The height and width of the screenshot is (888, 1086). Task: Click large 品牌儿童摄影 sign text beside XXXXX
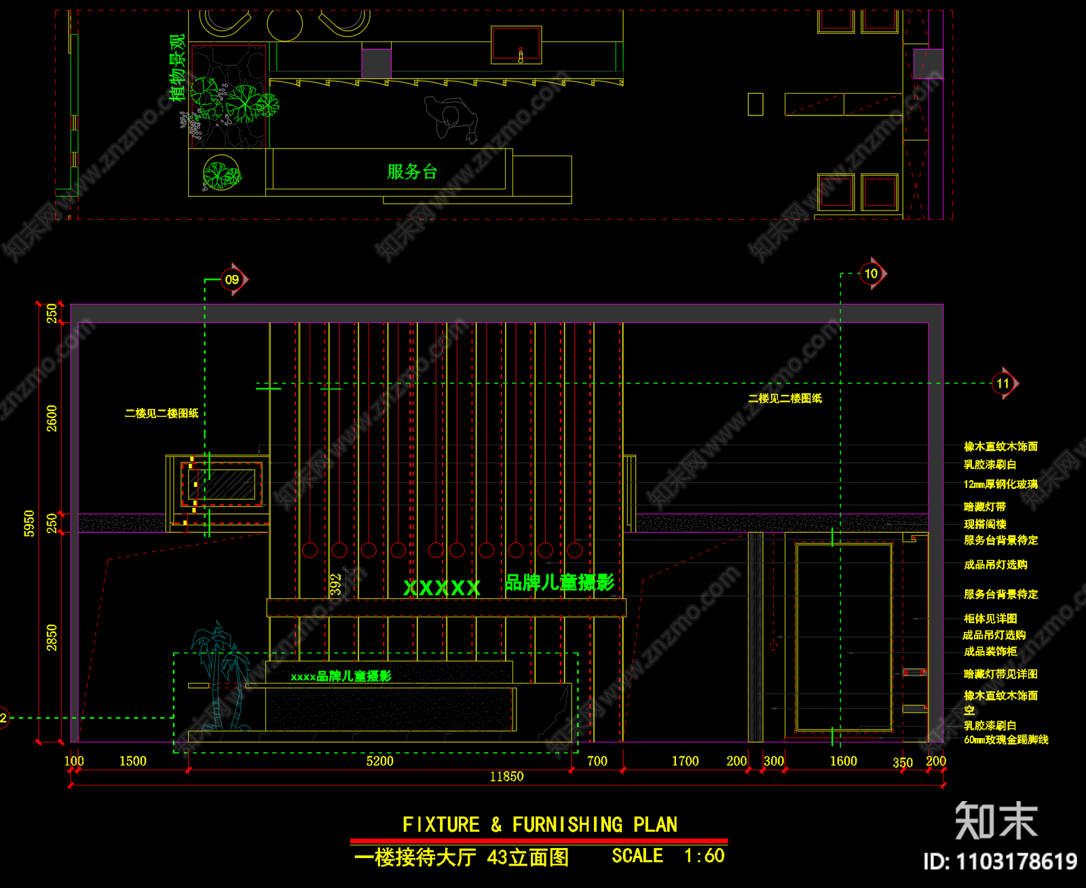tap(559, 582)
